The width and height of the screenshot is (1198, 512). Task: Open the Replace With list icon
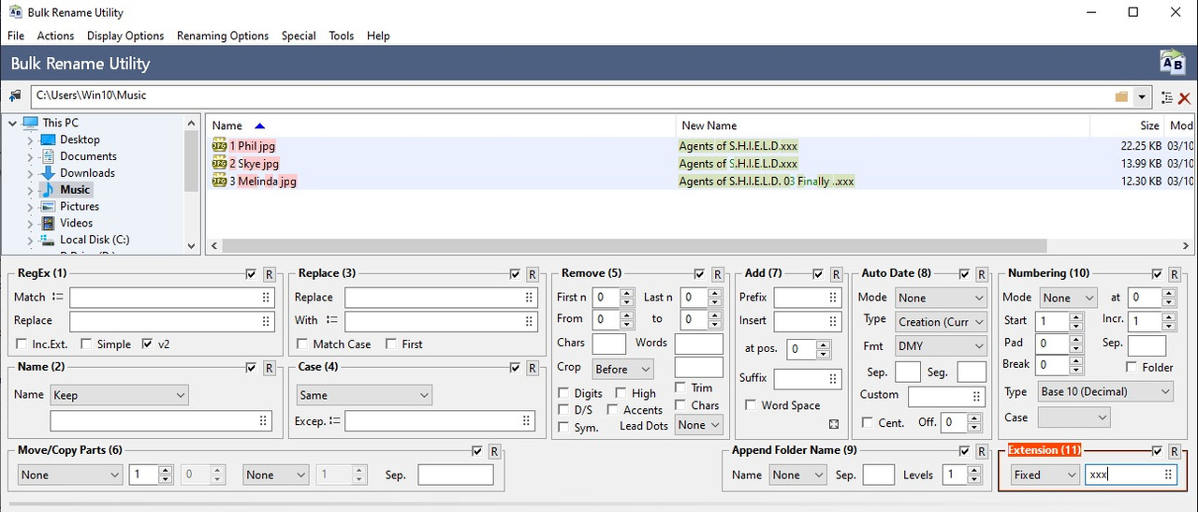332,320
